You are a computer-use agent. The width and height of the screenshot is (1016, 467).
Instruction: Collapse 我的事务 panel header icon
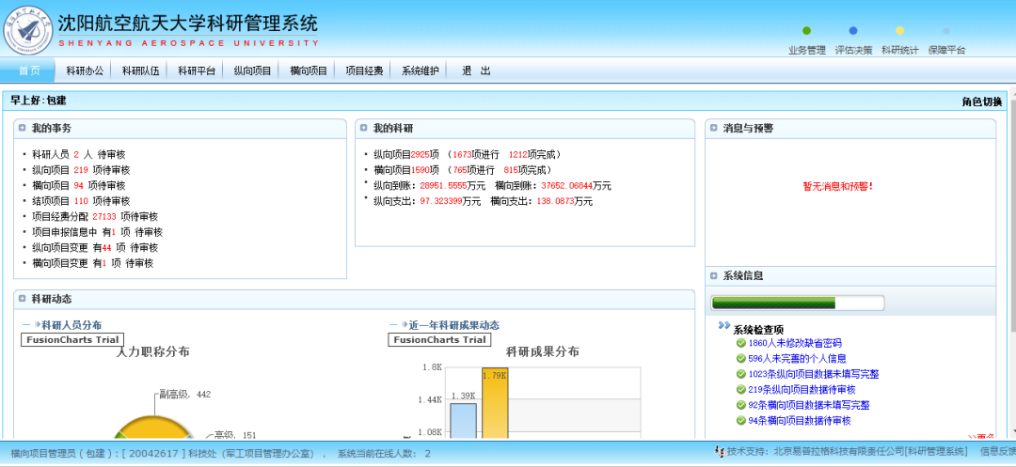23,128
